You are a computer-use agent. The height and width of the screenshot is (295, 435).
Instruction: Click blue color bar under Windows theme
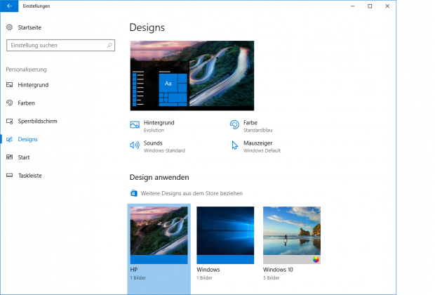tap(225, 259)
